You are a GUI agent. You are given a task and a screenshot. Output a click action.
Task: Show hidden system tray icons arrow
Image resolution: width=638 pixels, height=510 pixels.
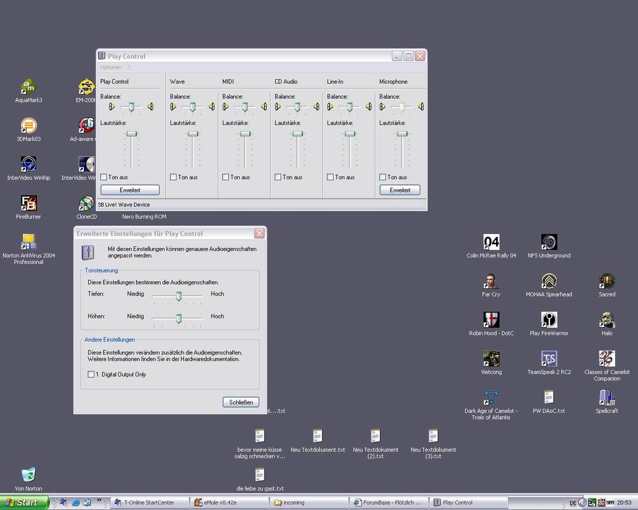pos(582,503)
